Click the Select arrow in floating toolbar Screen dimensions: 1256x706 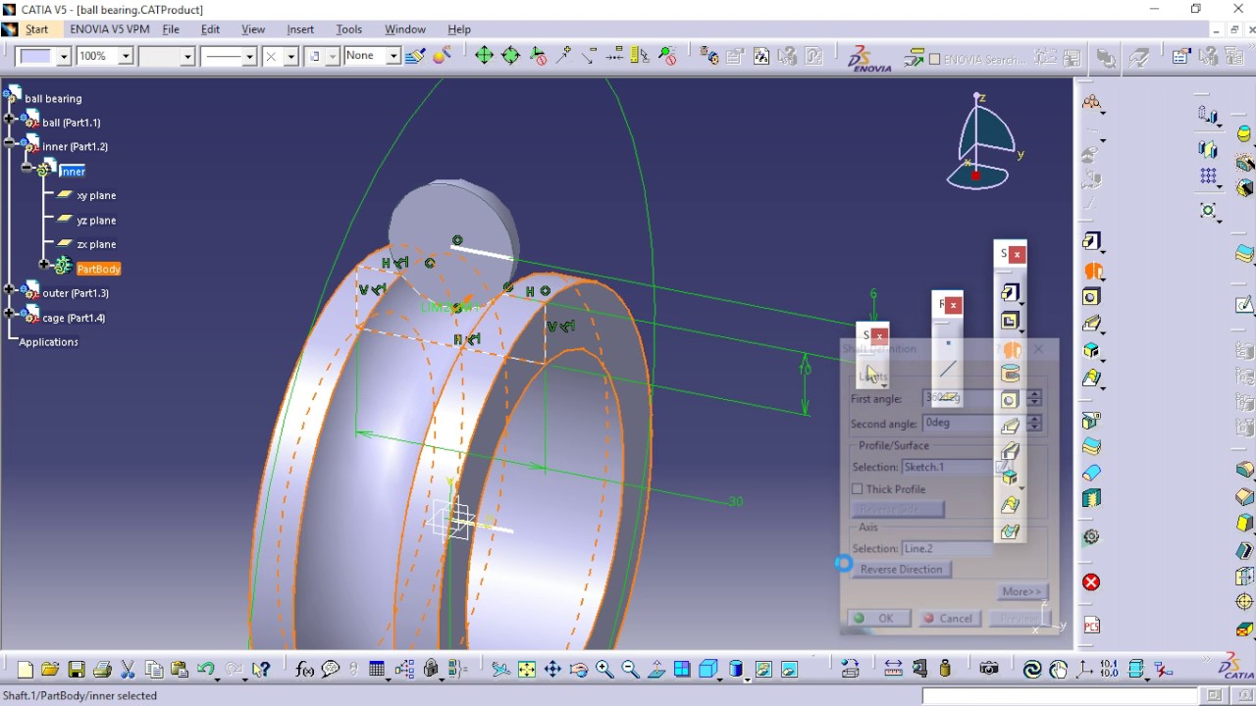pos(872,372)
